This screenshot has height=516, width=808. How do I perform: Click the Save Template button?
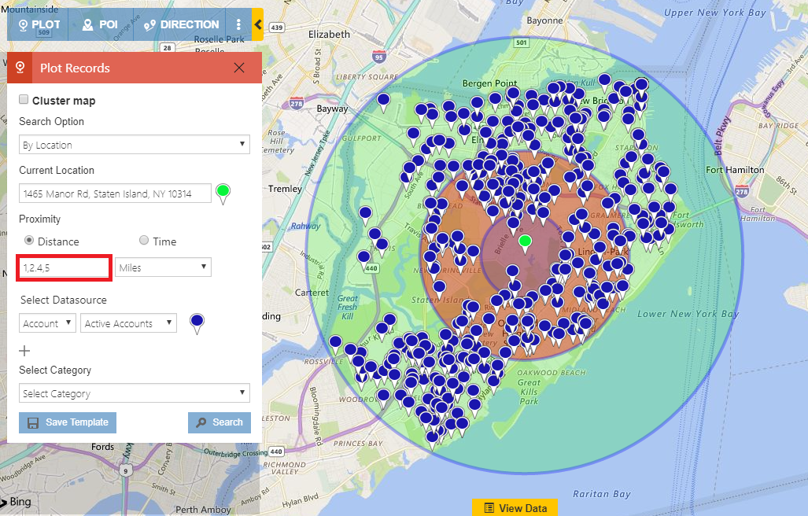tap(68, 422)
